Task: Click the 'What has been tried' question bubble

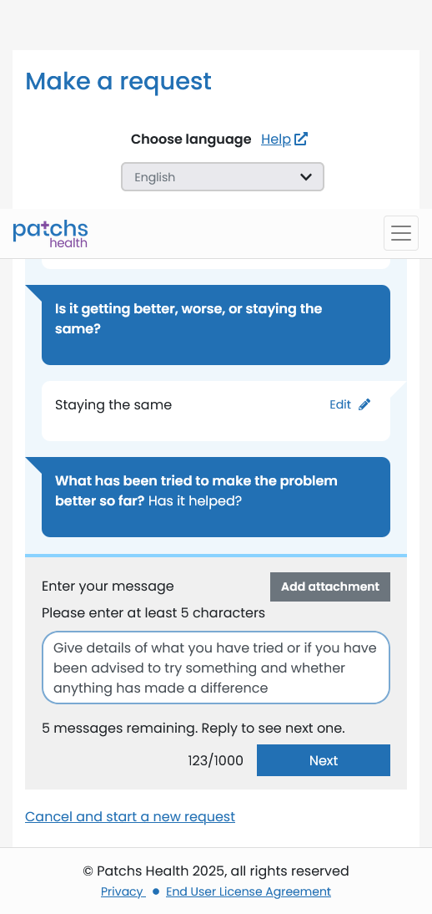Action: point(216,496)
